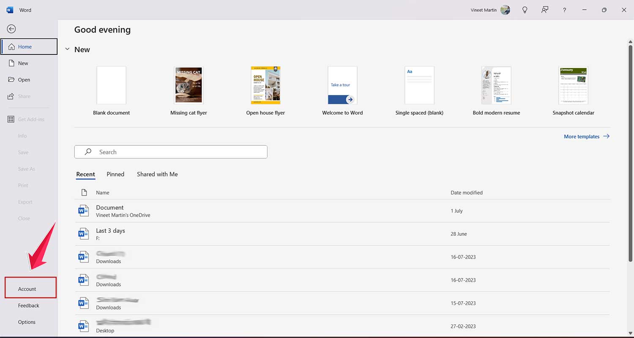
Task: Switch to the Shared with Me tab
Action: pos(157,174)
